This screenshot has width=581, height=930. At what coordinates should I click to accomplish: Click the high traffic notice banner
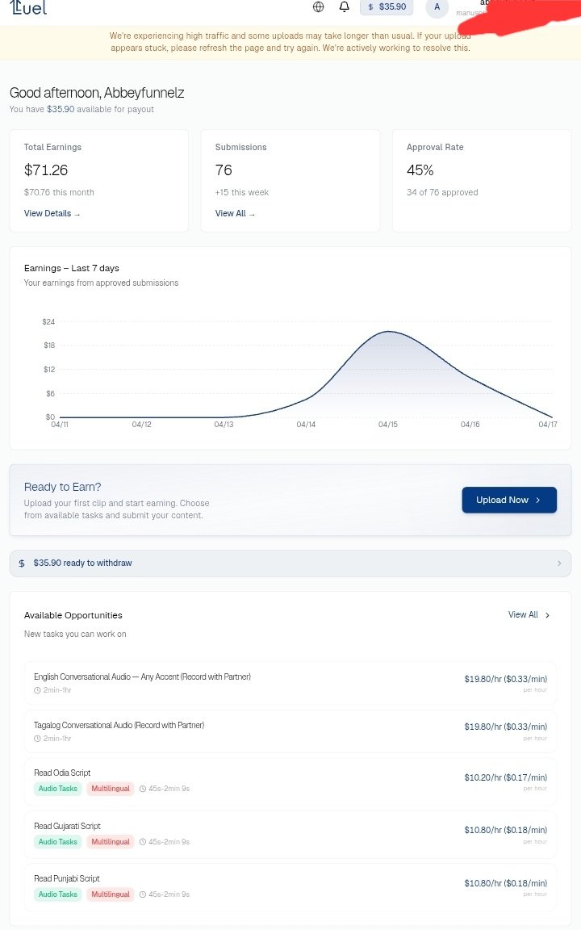290,42
